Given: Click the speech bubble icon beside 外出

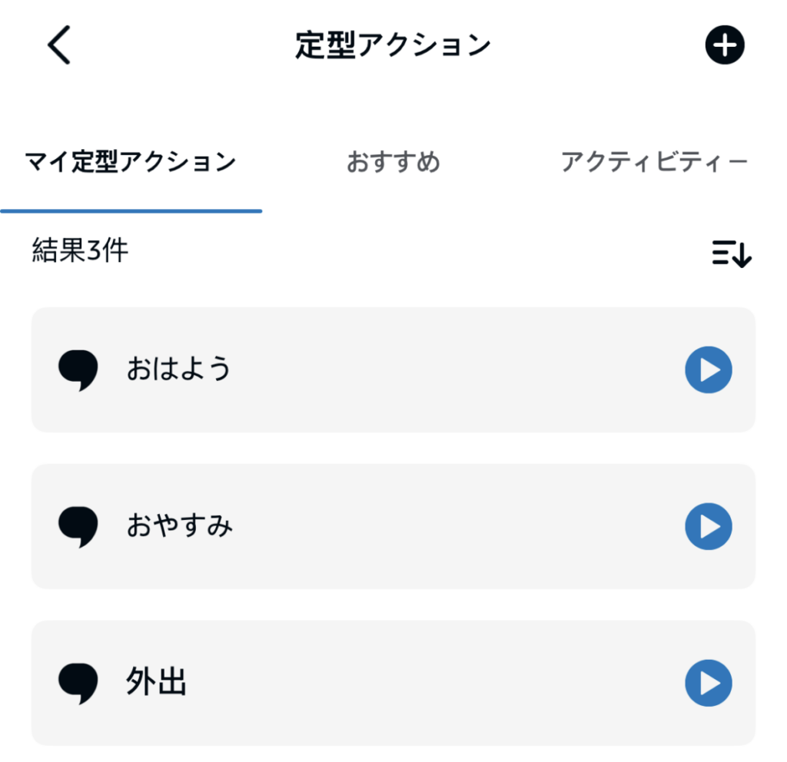Looking at the screenshot, I should [x=78, y=683].
